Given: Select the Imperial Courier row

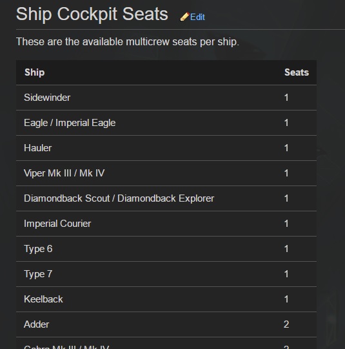Looking at the screenshot, I should 166,224.
